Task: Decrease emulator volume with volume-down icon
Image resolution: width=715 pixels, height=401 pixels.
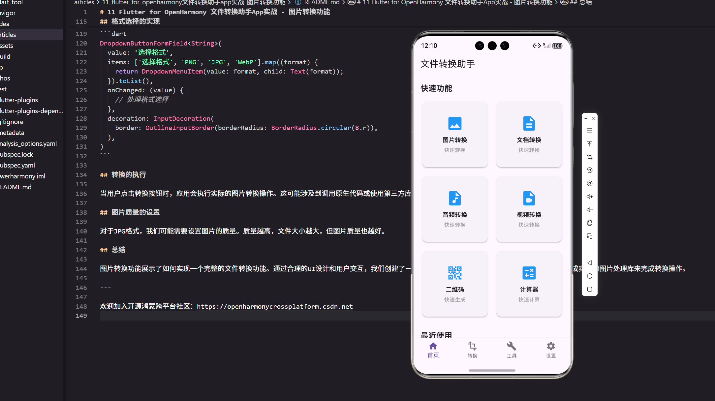Action: 590,210
